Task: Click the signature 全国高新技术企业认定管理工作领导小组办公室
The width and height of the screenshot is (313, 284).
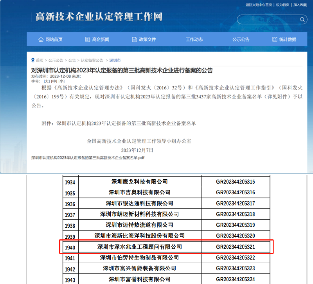Action: 139,141
